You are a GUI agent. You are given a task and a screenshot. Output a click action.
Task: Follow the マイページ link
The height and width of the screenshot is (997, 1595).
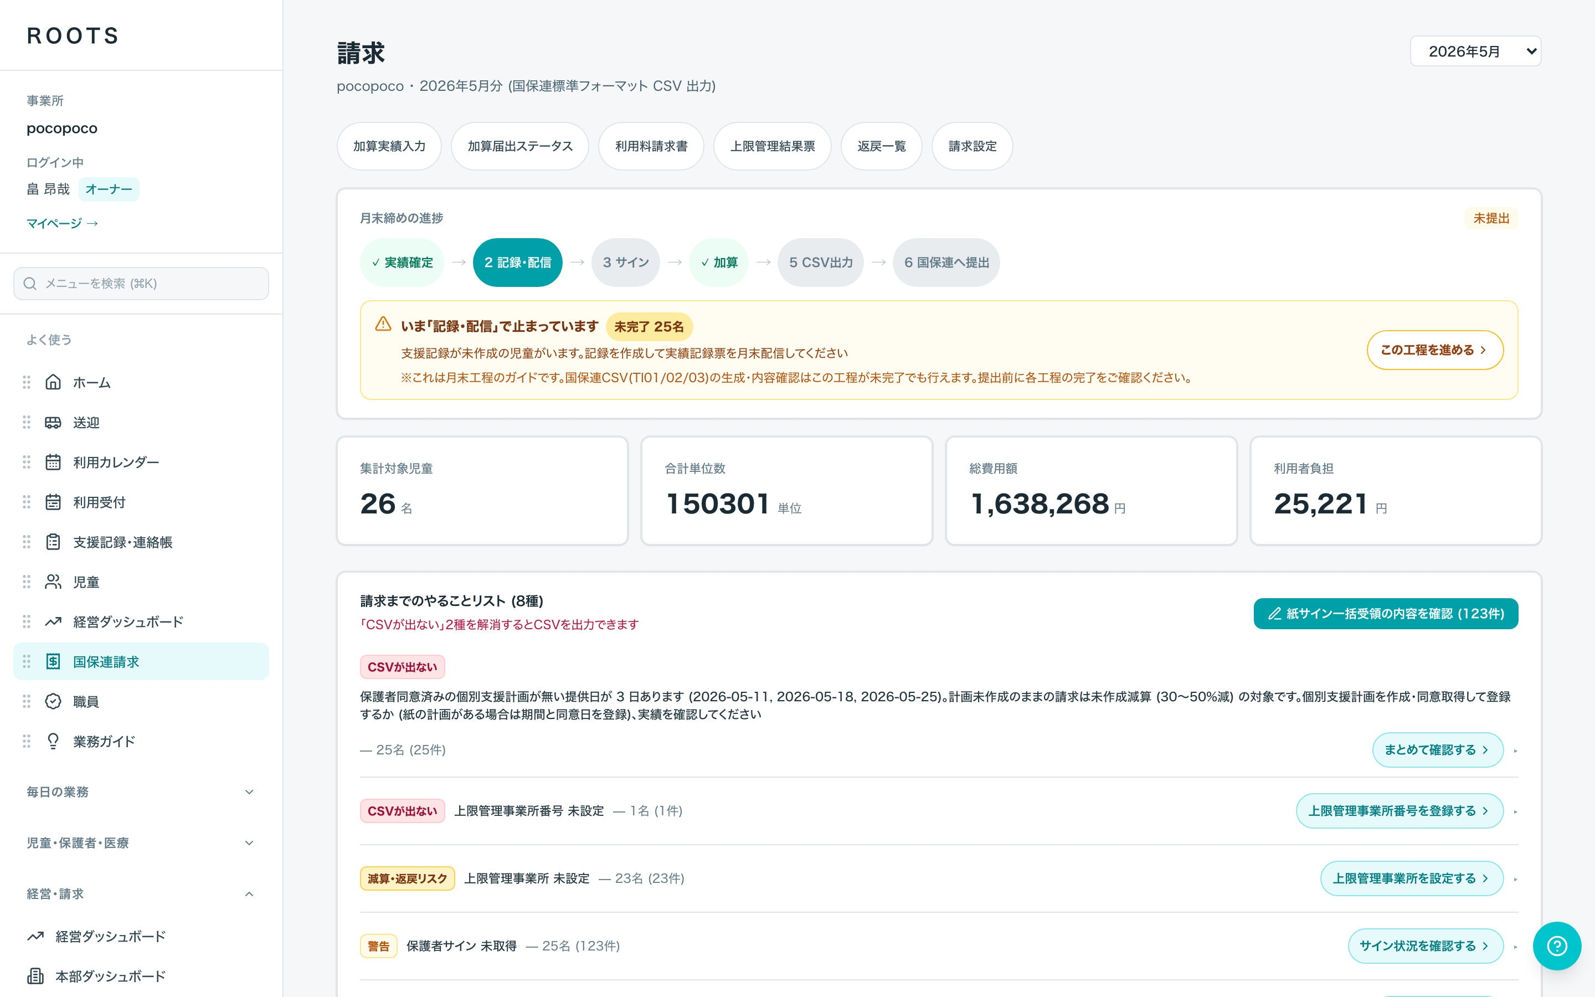62,224
